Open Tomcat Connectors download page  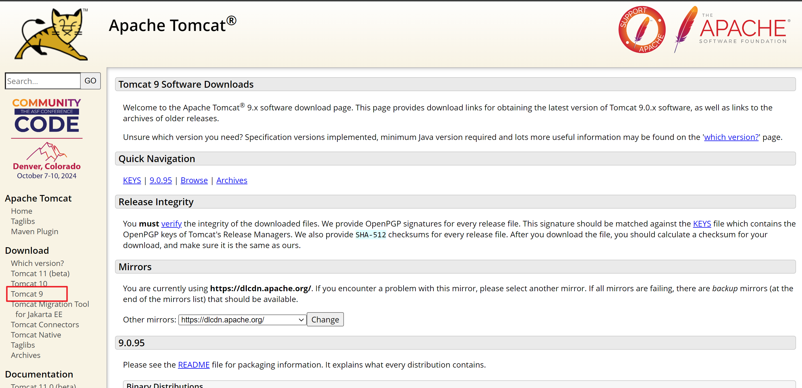pos(45,324)
